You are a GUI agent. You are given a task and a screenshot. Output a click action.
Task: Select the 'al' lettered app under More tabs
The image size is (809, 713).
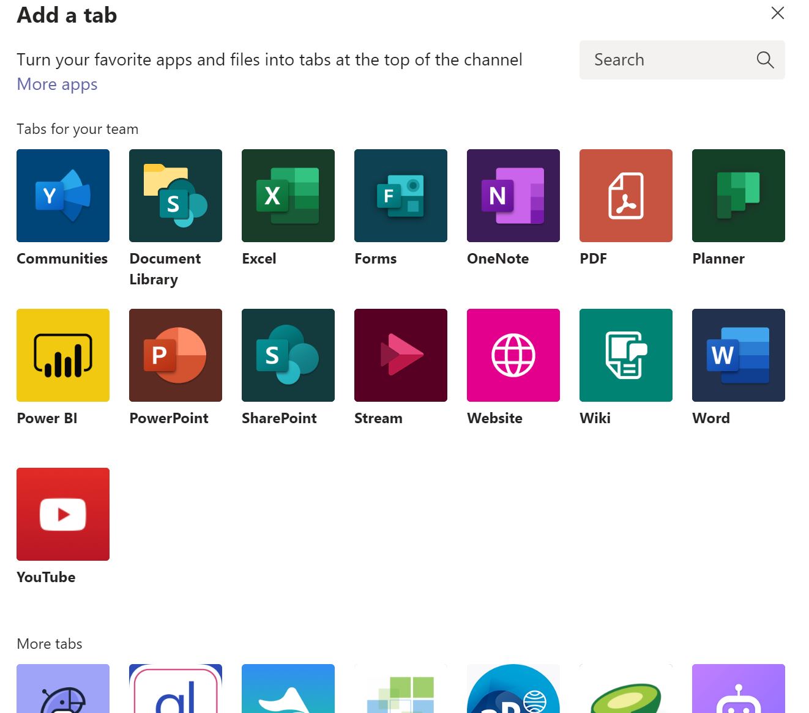click(x=176, y=689)
